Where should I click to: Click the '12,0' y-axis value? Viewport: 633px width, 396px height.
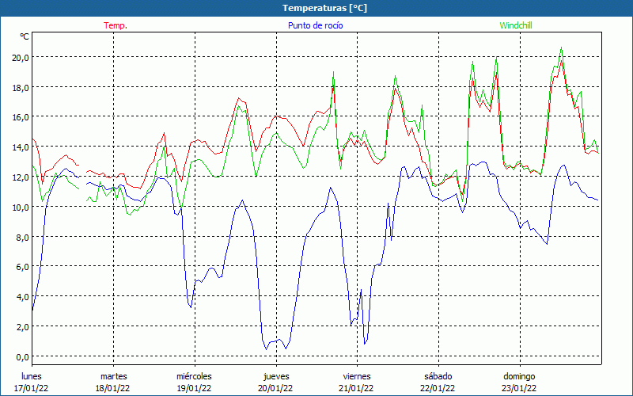coord(21,177)
